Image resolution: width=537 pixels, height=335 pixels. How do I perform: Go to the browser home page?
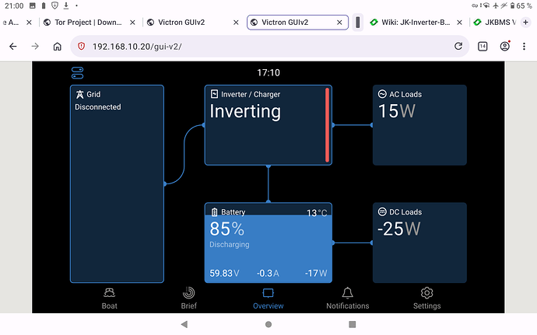(58, 47)
